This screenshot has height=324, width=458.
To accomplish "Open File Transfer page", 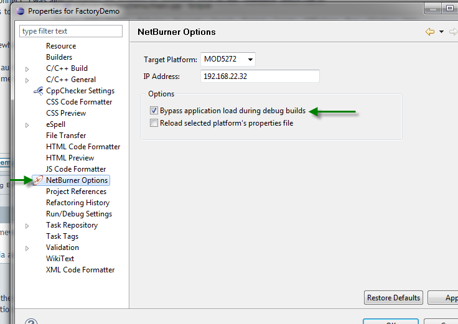I will pyautogui.click(x=66, y=136).
